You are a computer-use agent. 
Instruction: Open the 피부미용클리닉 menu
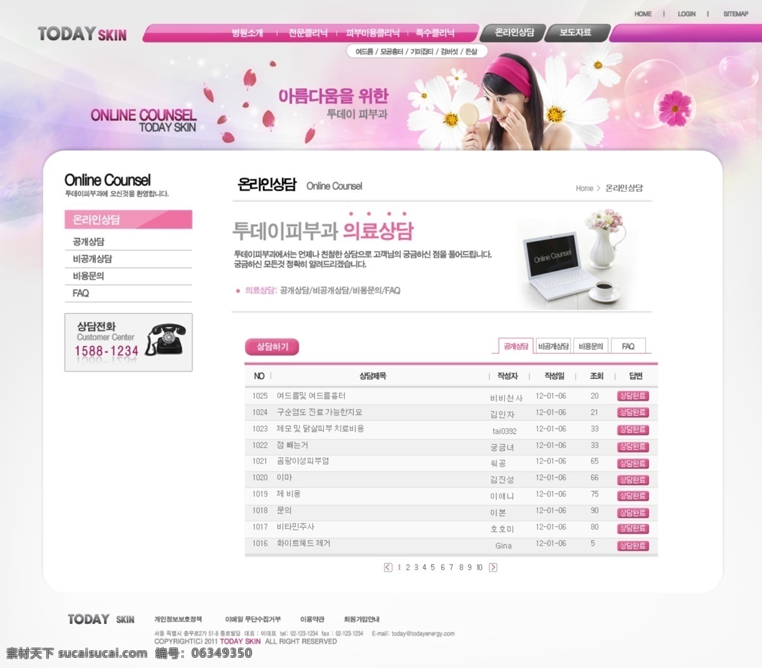[373, 33]
